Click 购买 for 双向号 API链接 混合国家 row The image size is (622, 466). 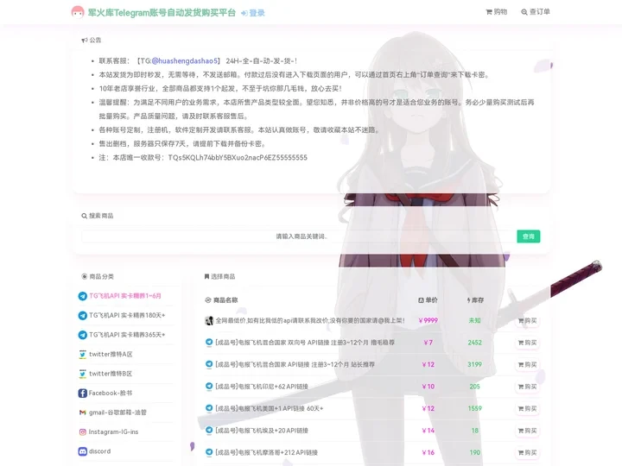[528, 343]
